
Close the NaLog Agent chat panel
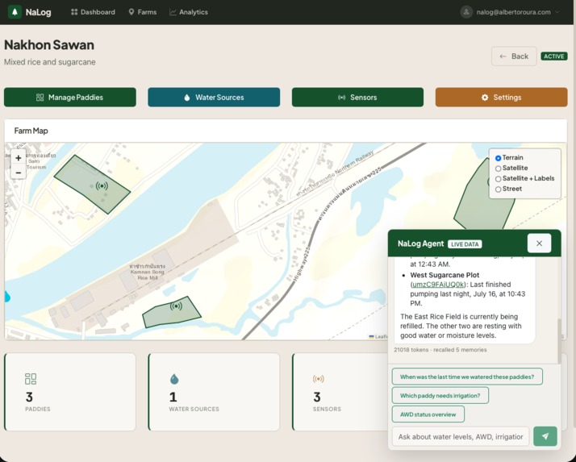pos(539,243)
